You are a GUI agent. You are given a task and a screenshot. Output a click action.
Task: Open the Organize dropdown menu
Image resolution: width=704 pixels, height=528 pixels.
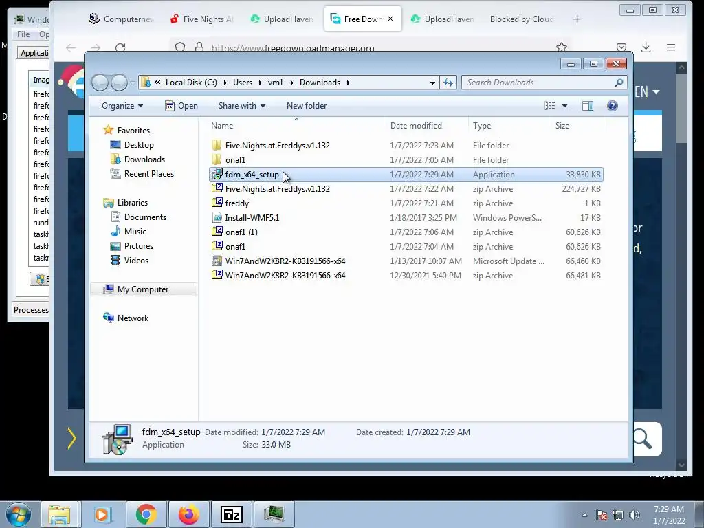pyautogui.click(x=122, y=106)
